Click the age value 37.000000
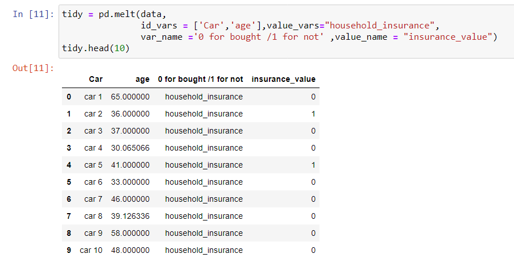 click(x=130, y=131)
